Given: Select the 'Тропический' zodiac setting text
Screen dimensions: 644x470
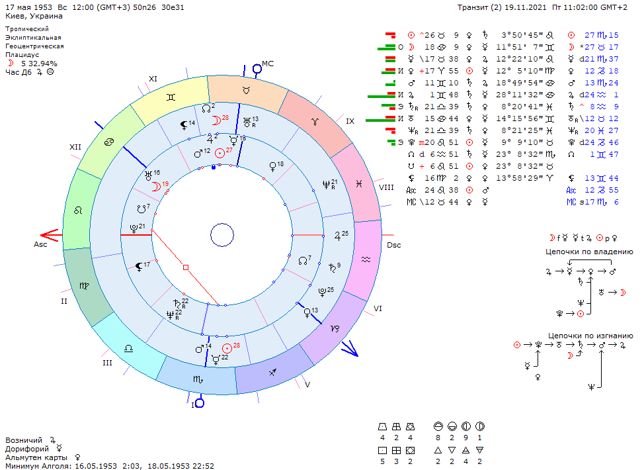Looking at the screenshot, I should click(x=27, y=28).
